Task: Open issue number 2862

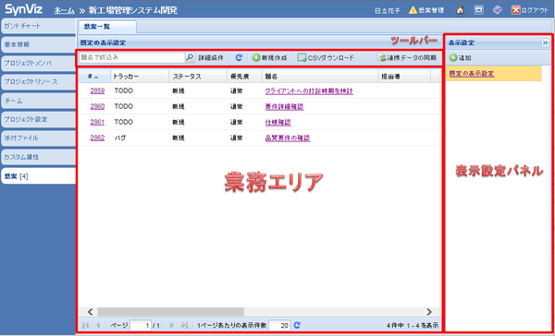Action: point(97,138)
